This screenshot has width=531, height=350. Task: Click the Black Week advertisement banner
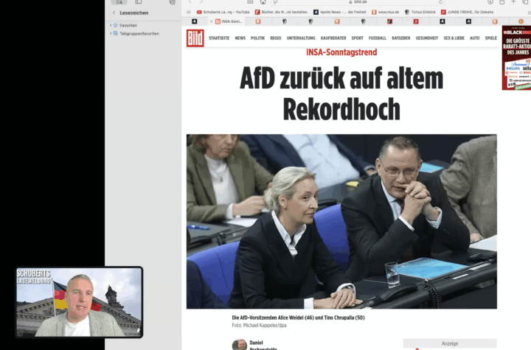coord(516,57)
